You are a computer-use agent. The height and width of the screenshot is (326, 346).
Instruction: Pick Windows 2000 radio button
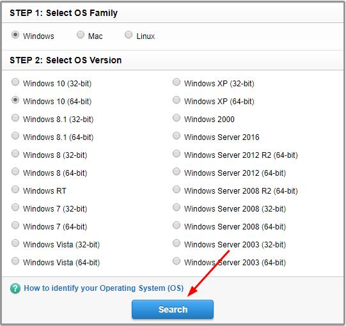click(177, 118)
